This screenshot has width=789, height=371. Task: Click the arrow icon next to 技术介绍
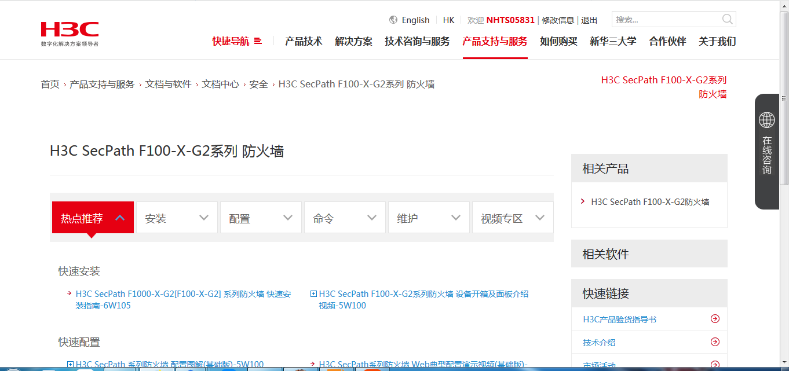coord(715,342)
